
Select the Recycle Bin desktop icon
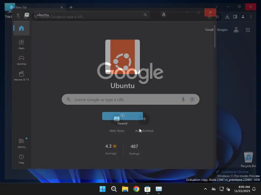pos(248,159)
